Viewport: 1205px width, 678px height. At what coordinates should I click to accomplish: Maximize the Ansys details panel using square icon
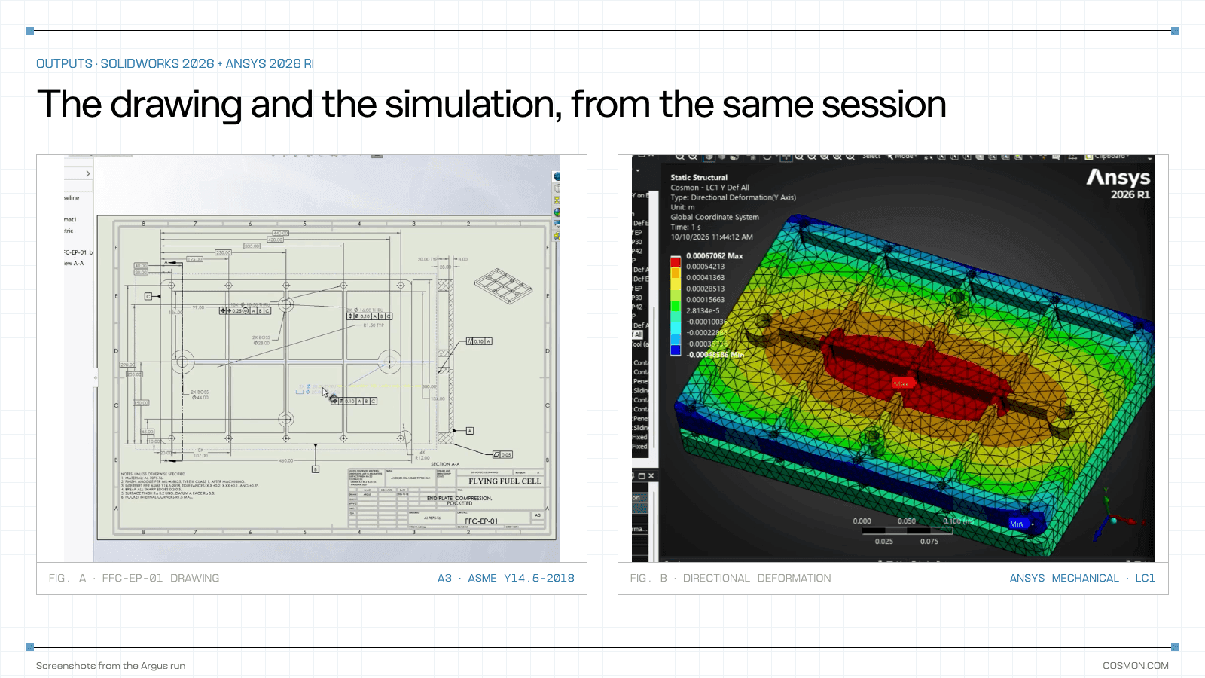[x=642, y=476]
